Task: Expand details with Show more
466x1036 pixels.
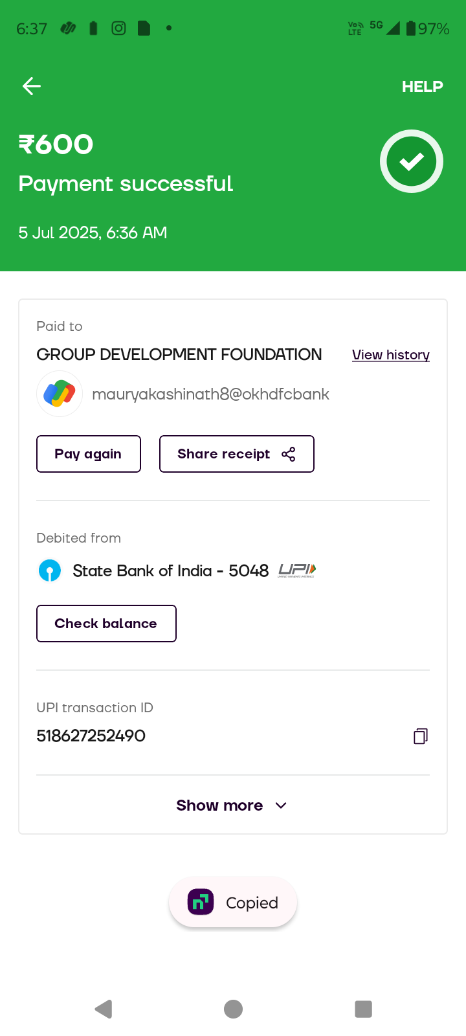Action: click(x=219, y=805)
